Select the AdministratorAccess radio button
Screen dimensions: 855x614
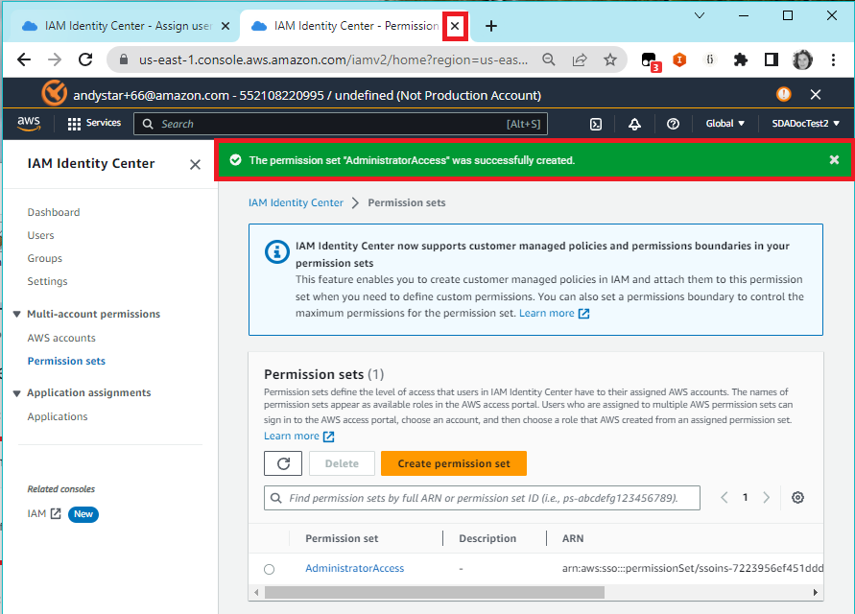(270, 569)
